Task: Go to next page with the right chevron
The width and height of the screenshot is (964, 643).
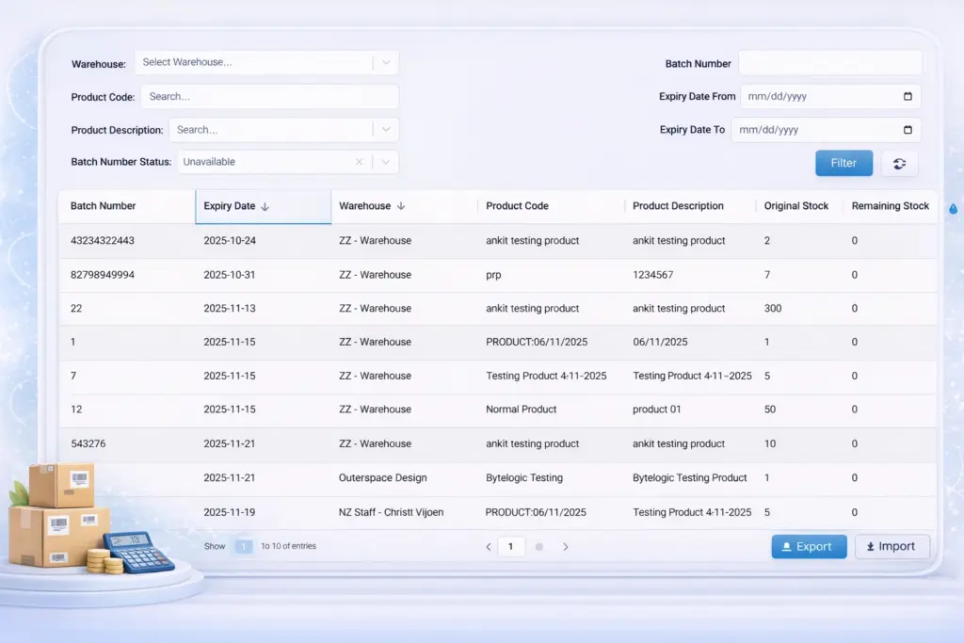Action: [x=565, y=546]
